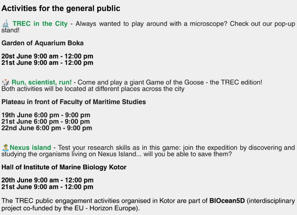Click the bold BIOcean5D project name
297x215 pixels.
point(227,201)
